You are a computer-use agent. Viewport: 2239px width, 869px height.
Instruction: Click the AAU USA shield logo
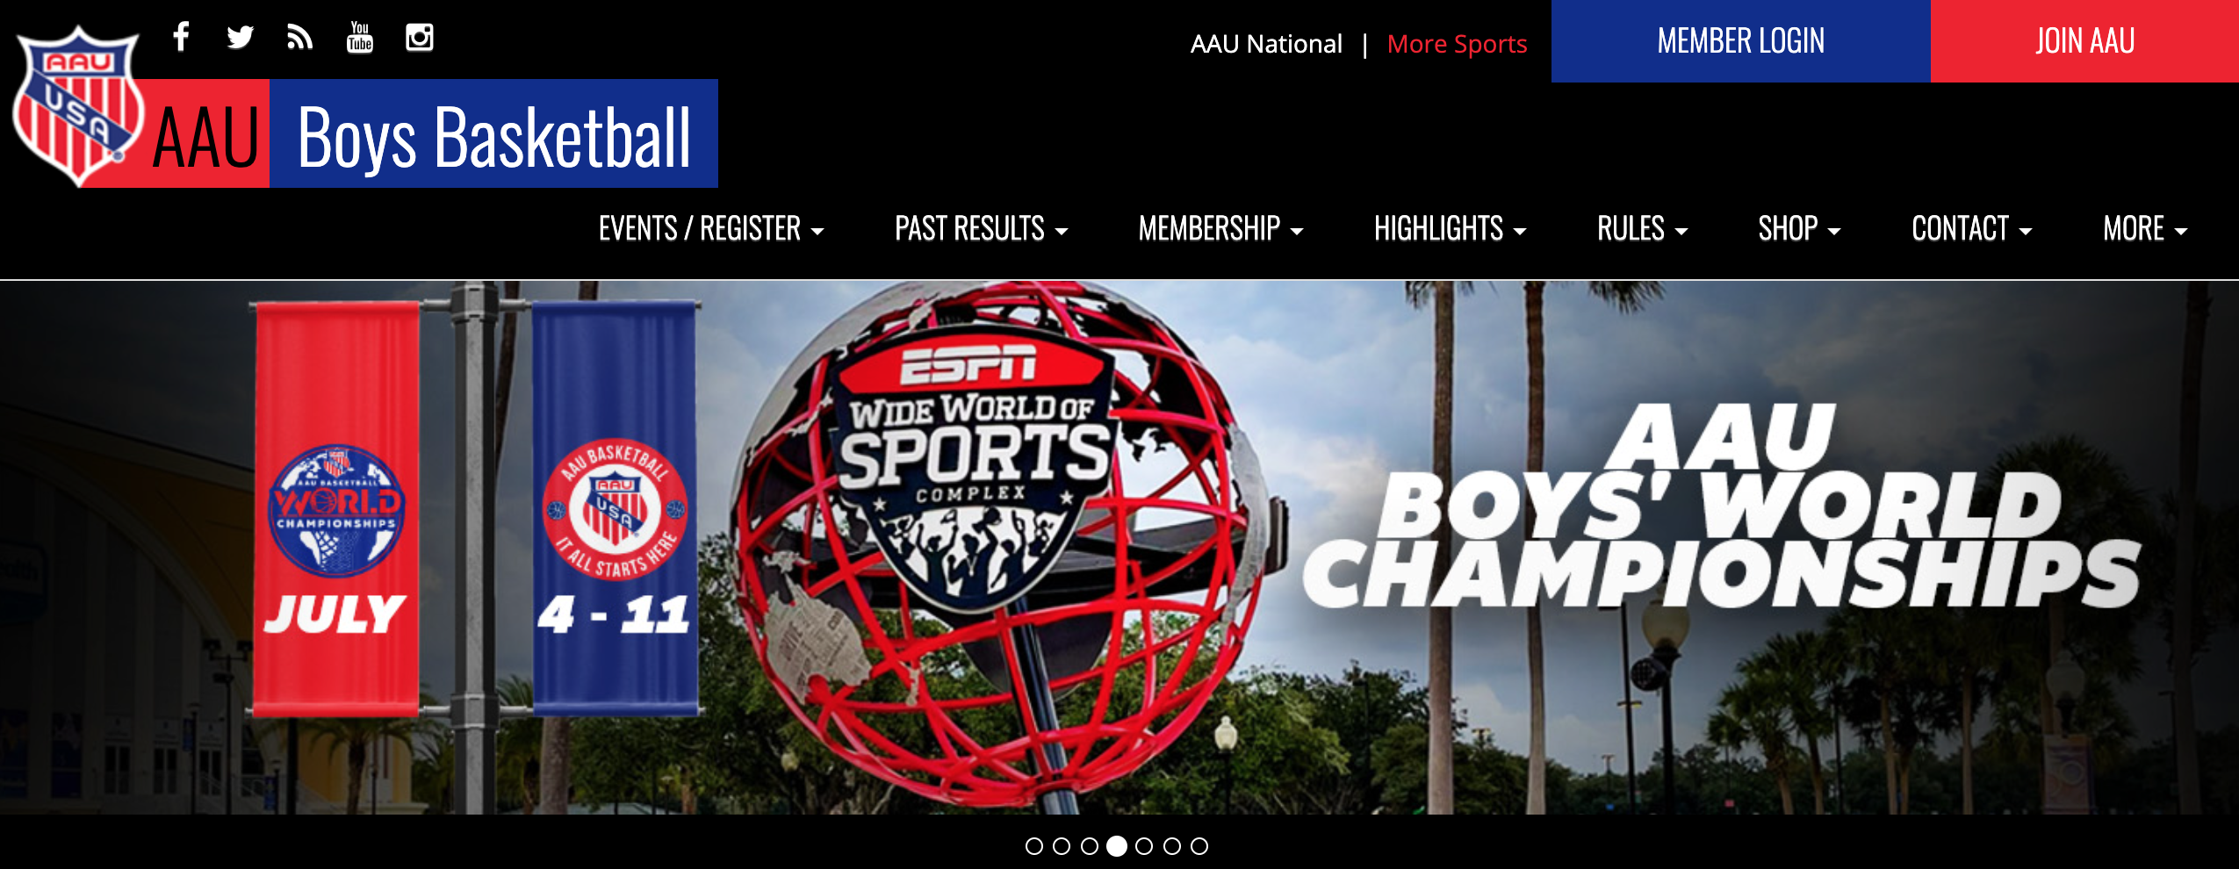[77, 106]
